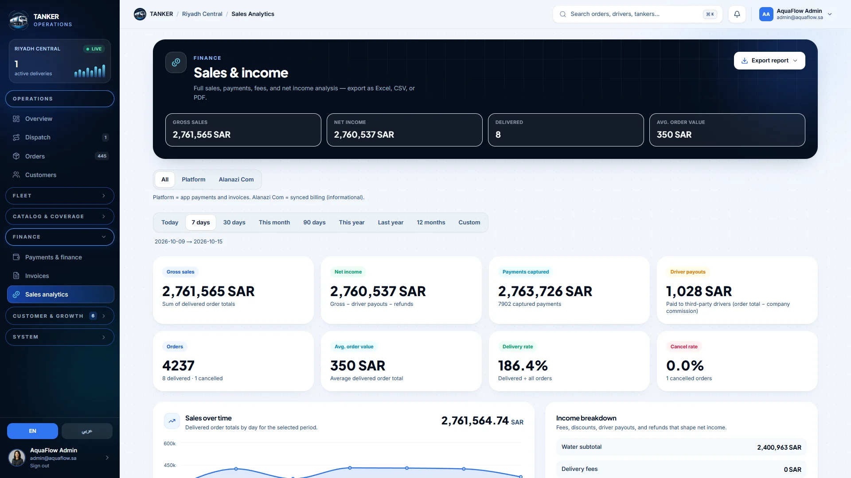Expand the System section
Viewport: 851px width, 478px height.
click(60, 337)
